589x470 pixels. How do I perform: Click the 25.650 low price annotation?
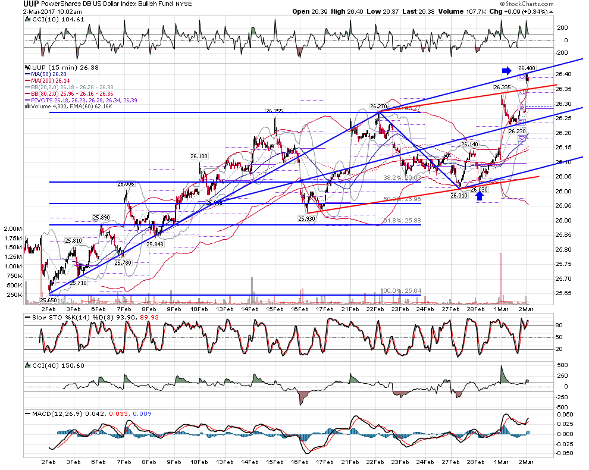48,300
